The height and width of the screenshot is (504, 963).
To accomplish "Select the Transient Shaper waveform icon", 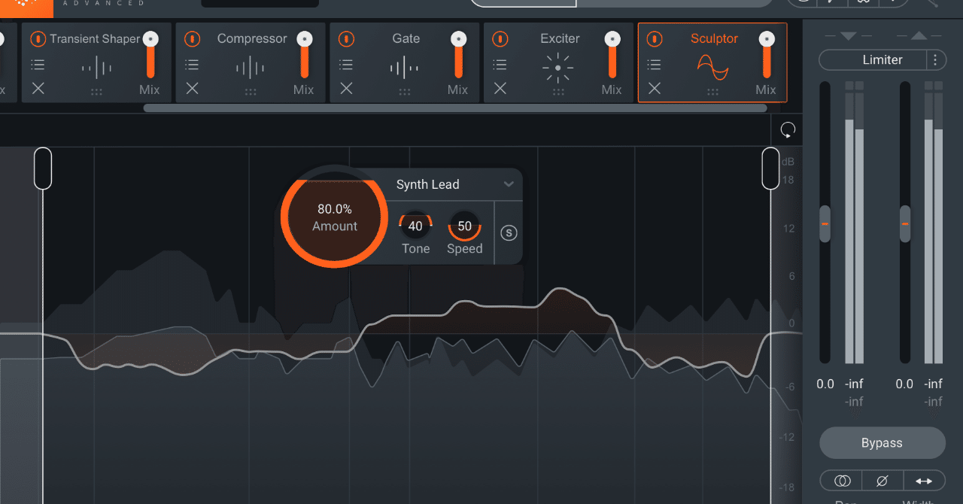I will tap(96, 68).
